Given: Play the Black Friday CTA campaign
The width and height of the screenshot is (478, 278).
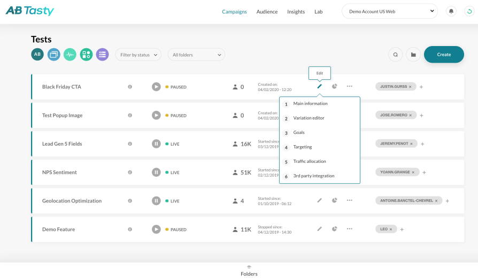Looking at the screenshot, I should 156,87.
